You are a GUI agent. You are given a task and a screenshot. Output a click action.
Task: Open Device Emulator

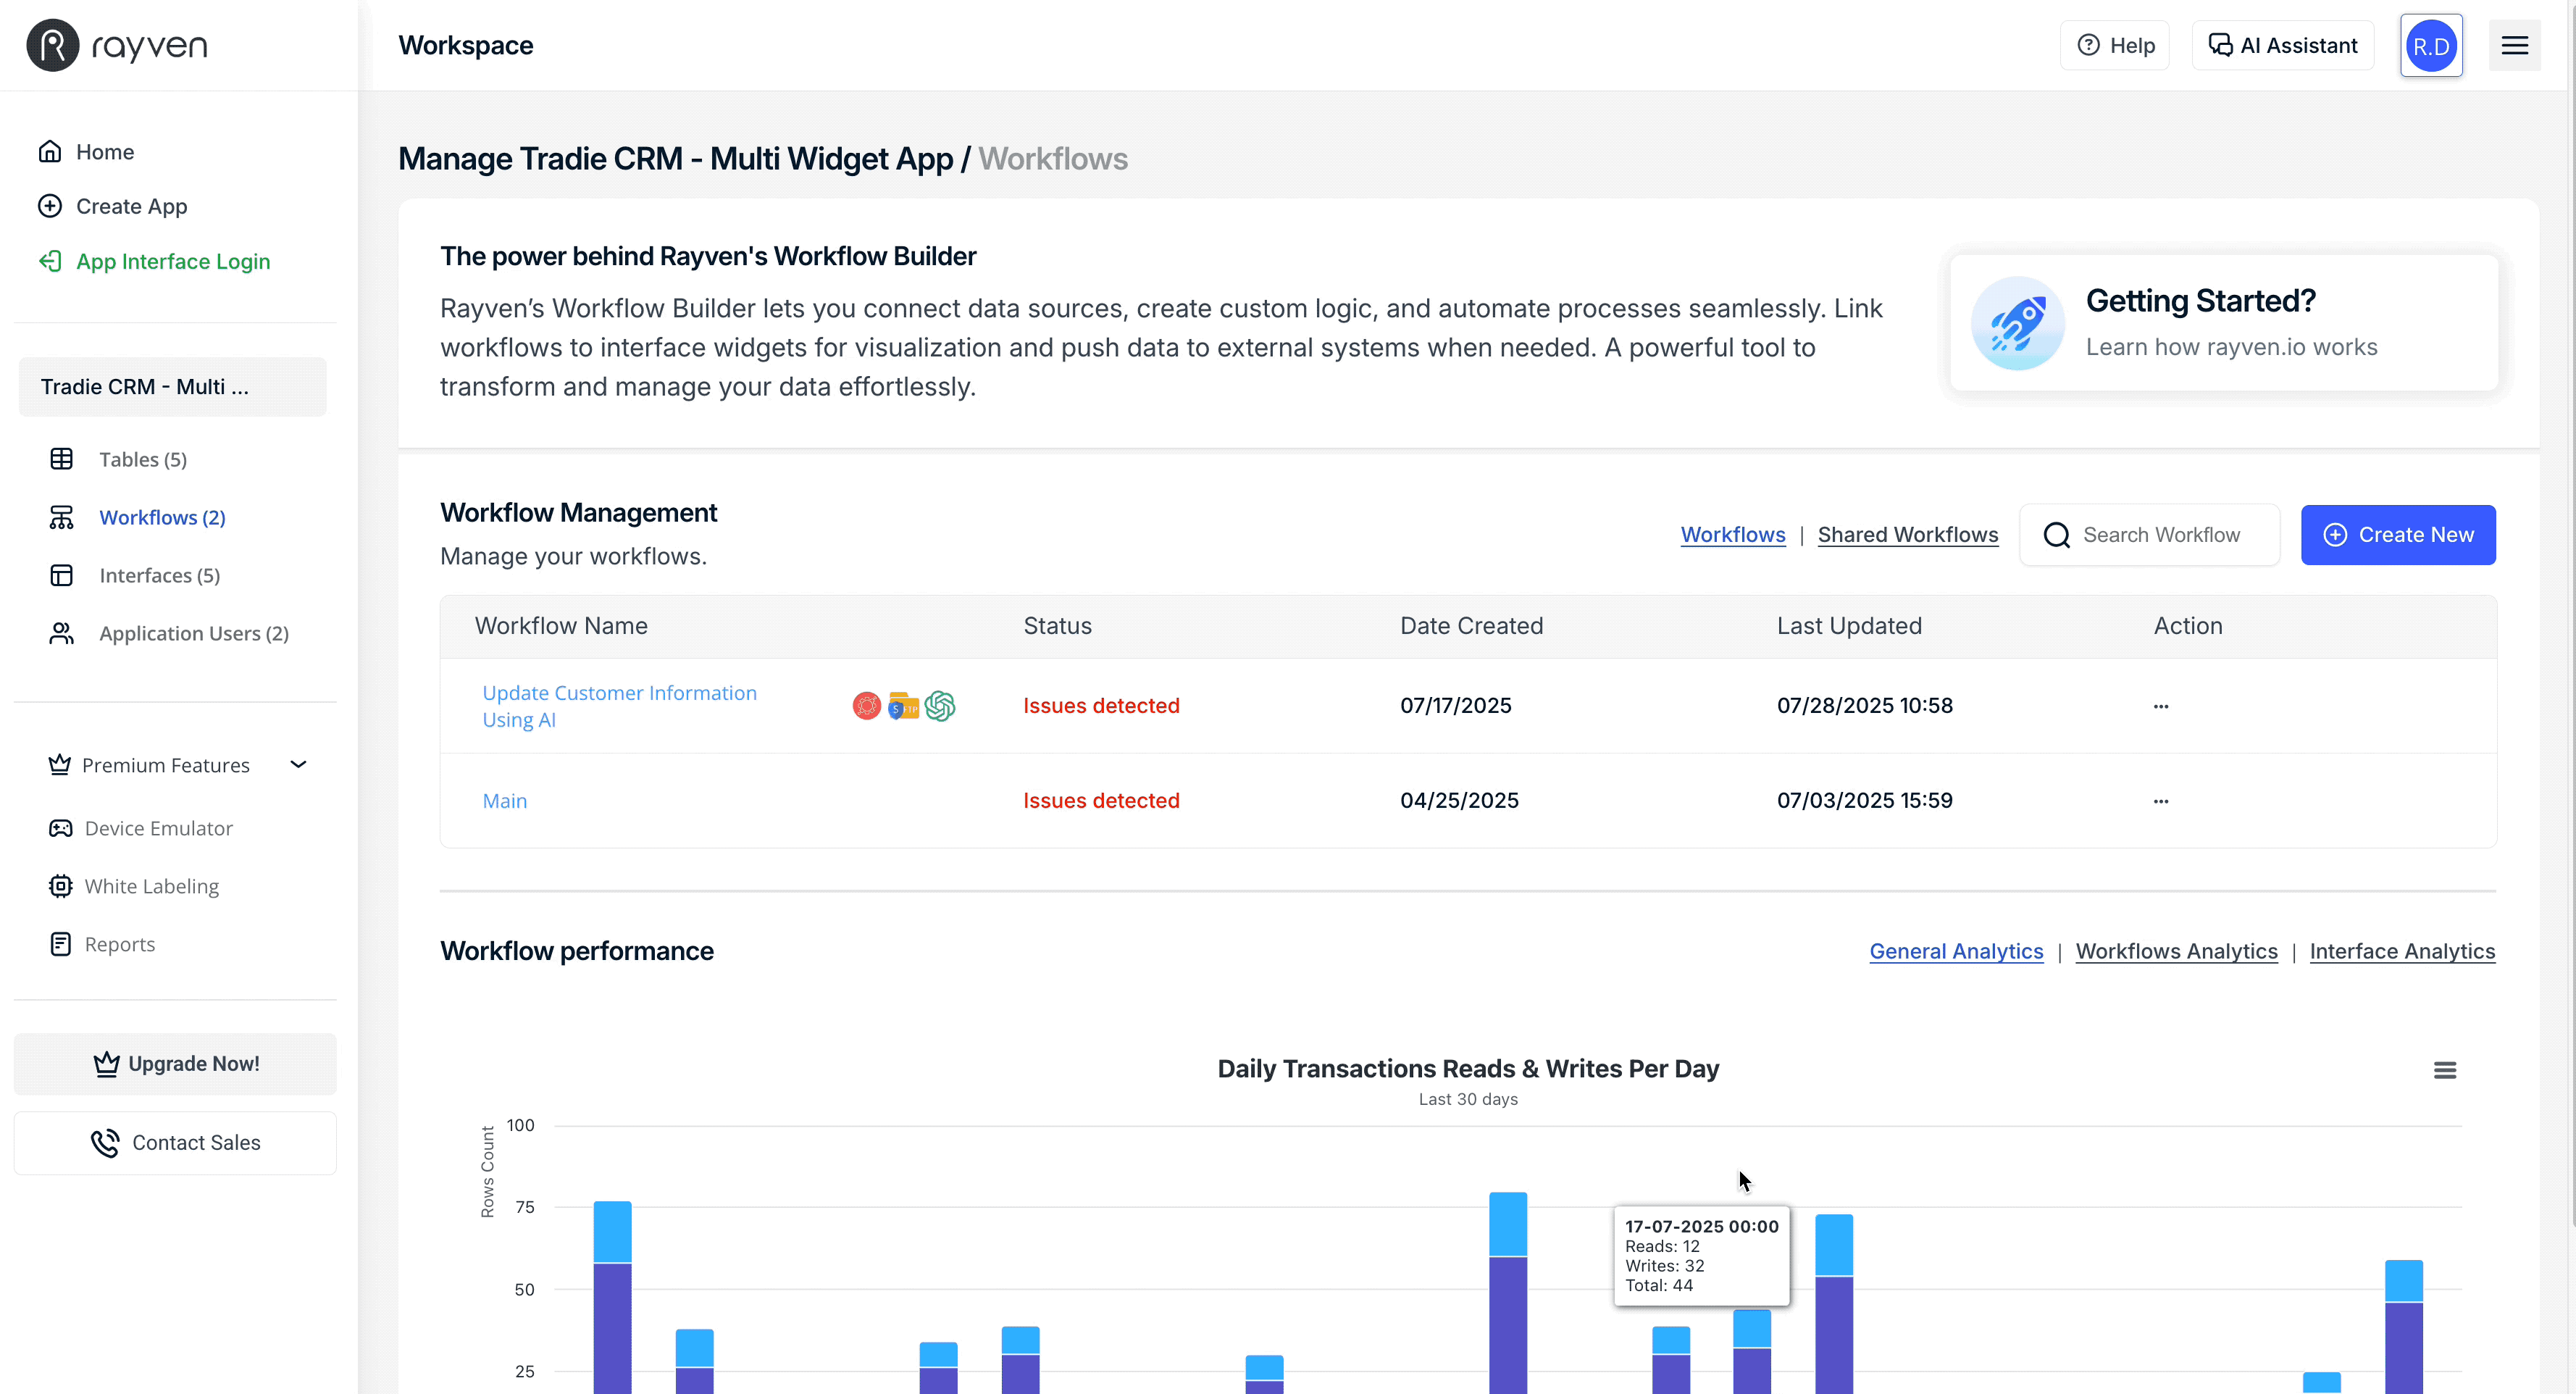[158, 828]
